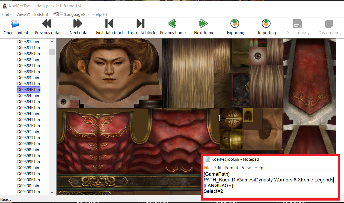Open Notepad's View menu
The width and height of the screenshot is (344, 203).
click(x=246, y=168)
